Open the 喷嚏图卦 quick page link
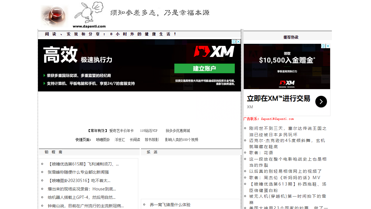 tap(103, 140)
